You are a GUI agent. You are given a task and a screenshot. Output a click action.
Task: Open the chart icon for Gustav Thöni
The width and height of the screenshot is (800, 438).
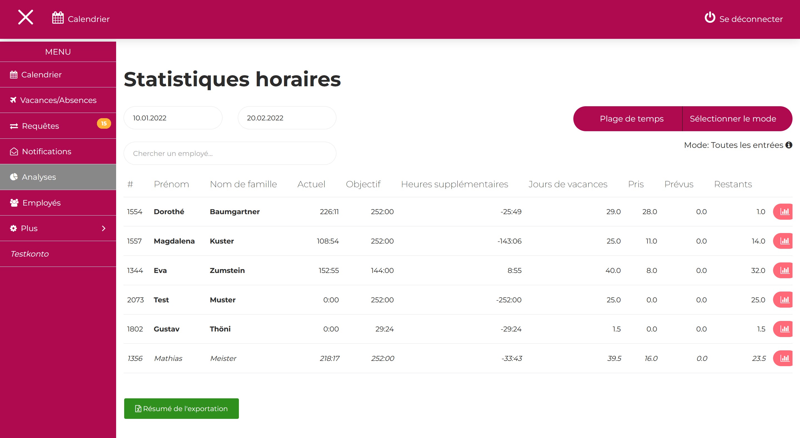click(784, 329)
